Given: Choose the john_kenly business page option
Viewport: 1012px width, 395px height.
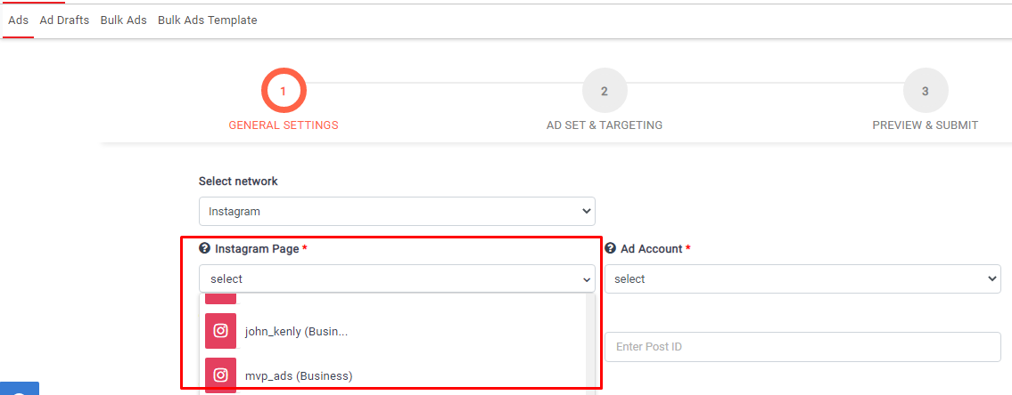Looking at the screenshot, I should 296,332.
